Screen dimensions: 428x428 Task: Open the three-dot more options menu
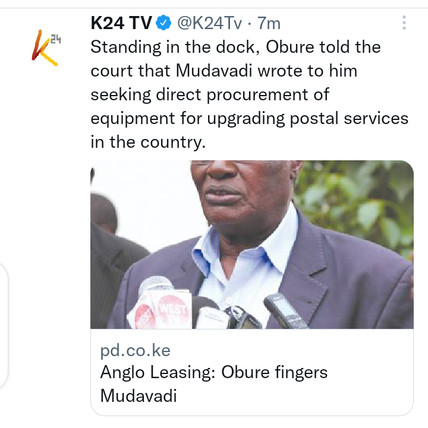pos(404,23)
